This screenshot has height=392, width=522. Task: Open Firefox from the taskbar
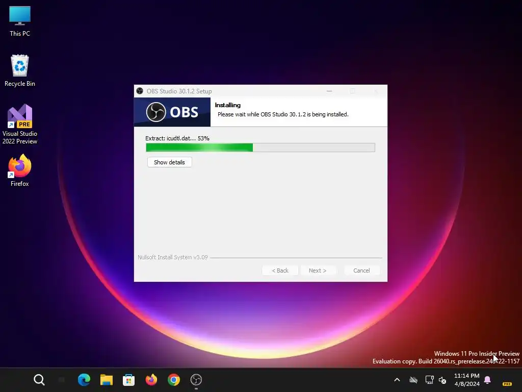point(151,380)
